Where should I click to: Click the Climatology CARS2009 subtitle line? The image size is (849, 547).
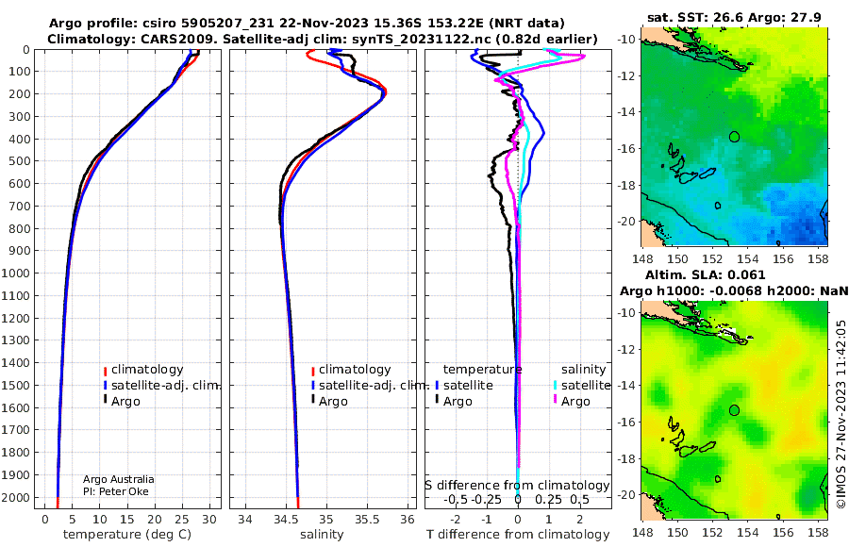[x=323, y=39]
